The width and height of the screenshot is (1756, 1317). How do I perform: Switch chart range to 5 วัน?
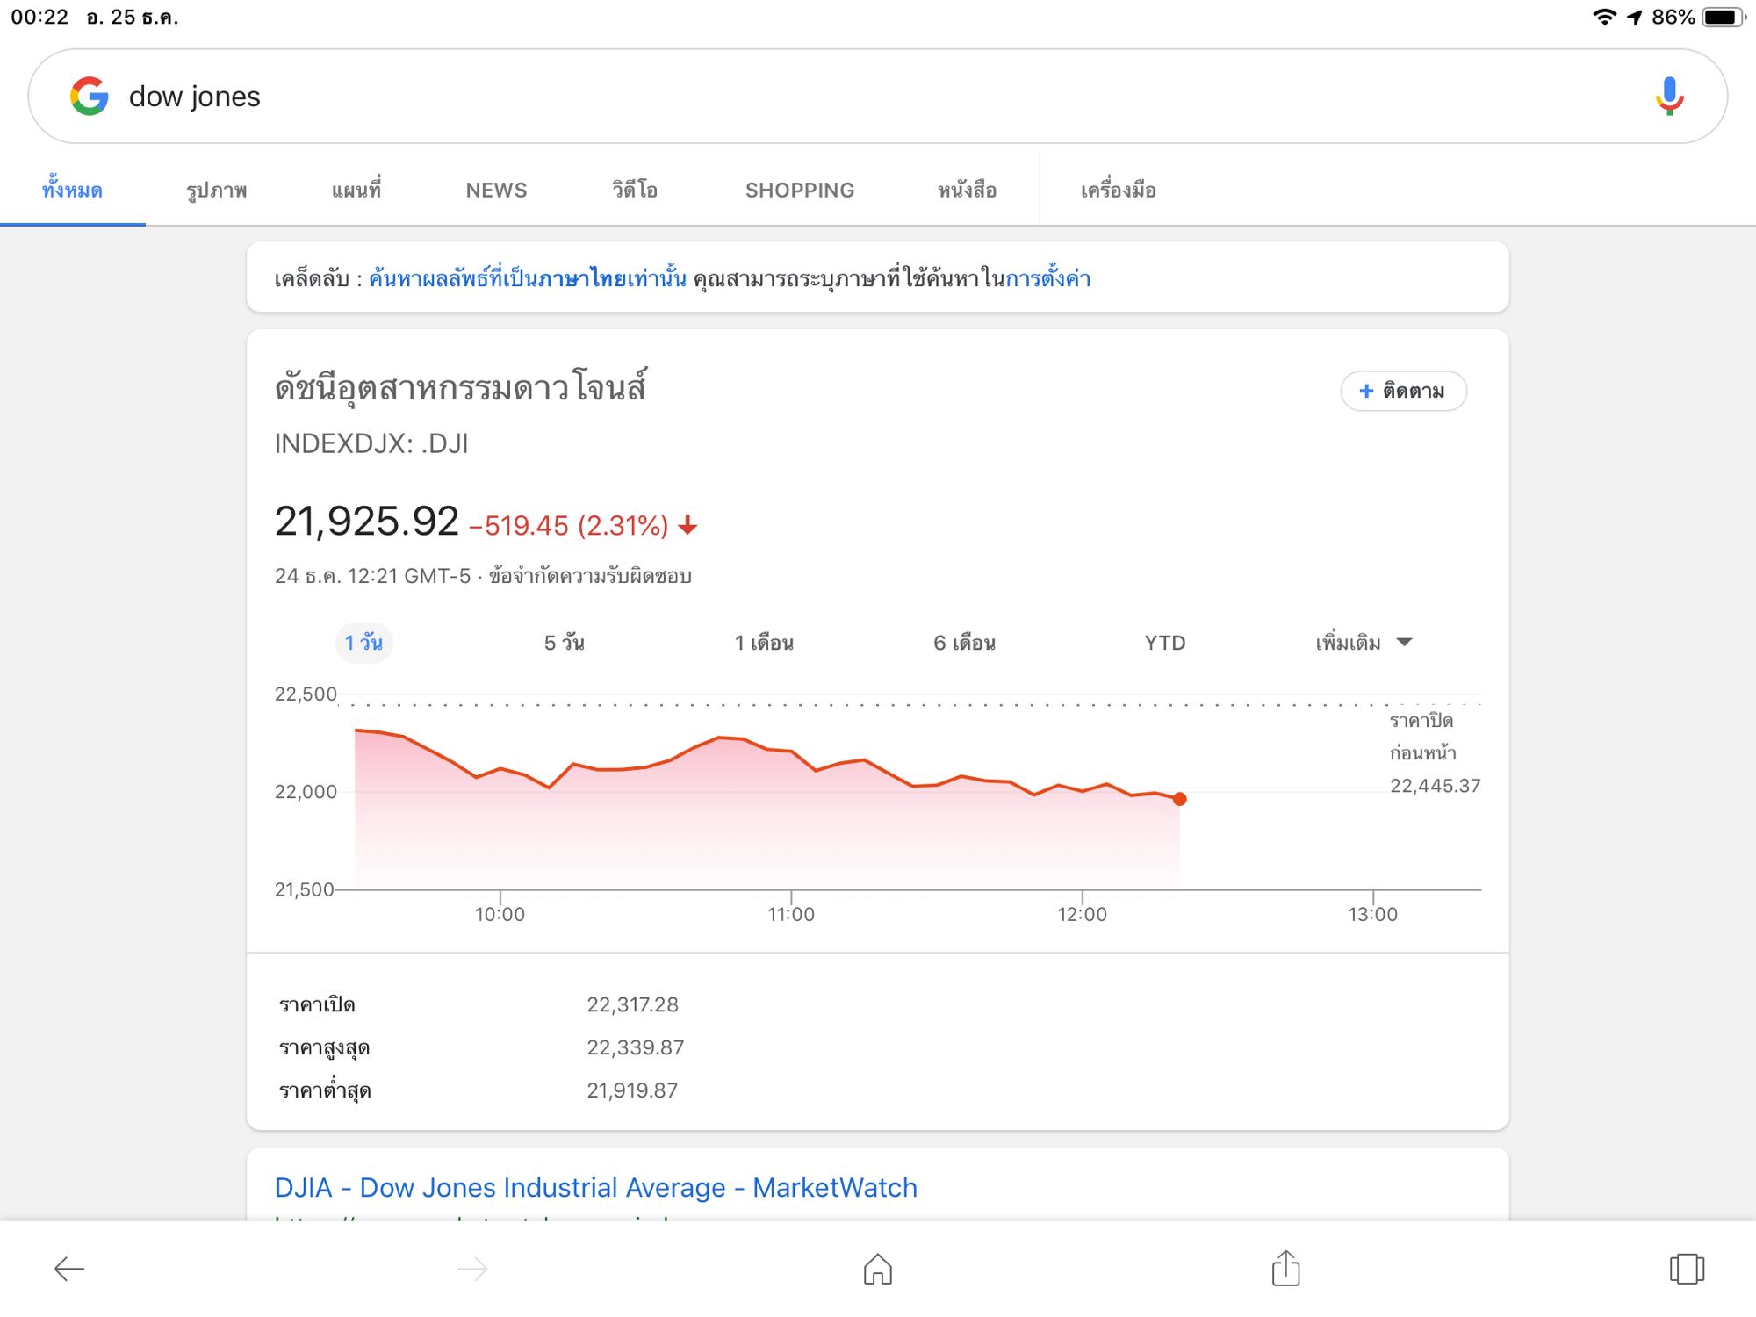[x=564, y=643]
